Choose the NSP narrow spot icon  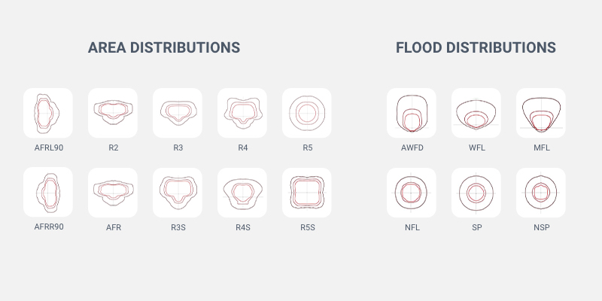(x=541, y=192)
